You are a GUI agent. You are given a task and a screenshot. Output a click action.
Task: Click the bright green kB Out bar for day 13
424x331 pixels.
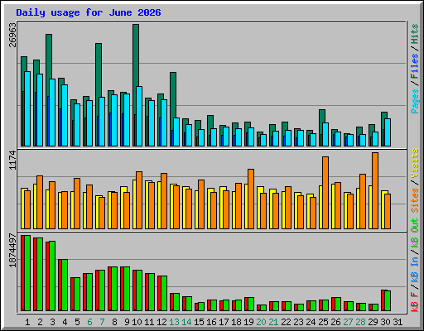tap(176, 302)
